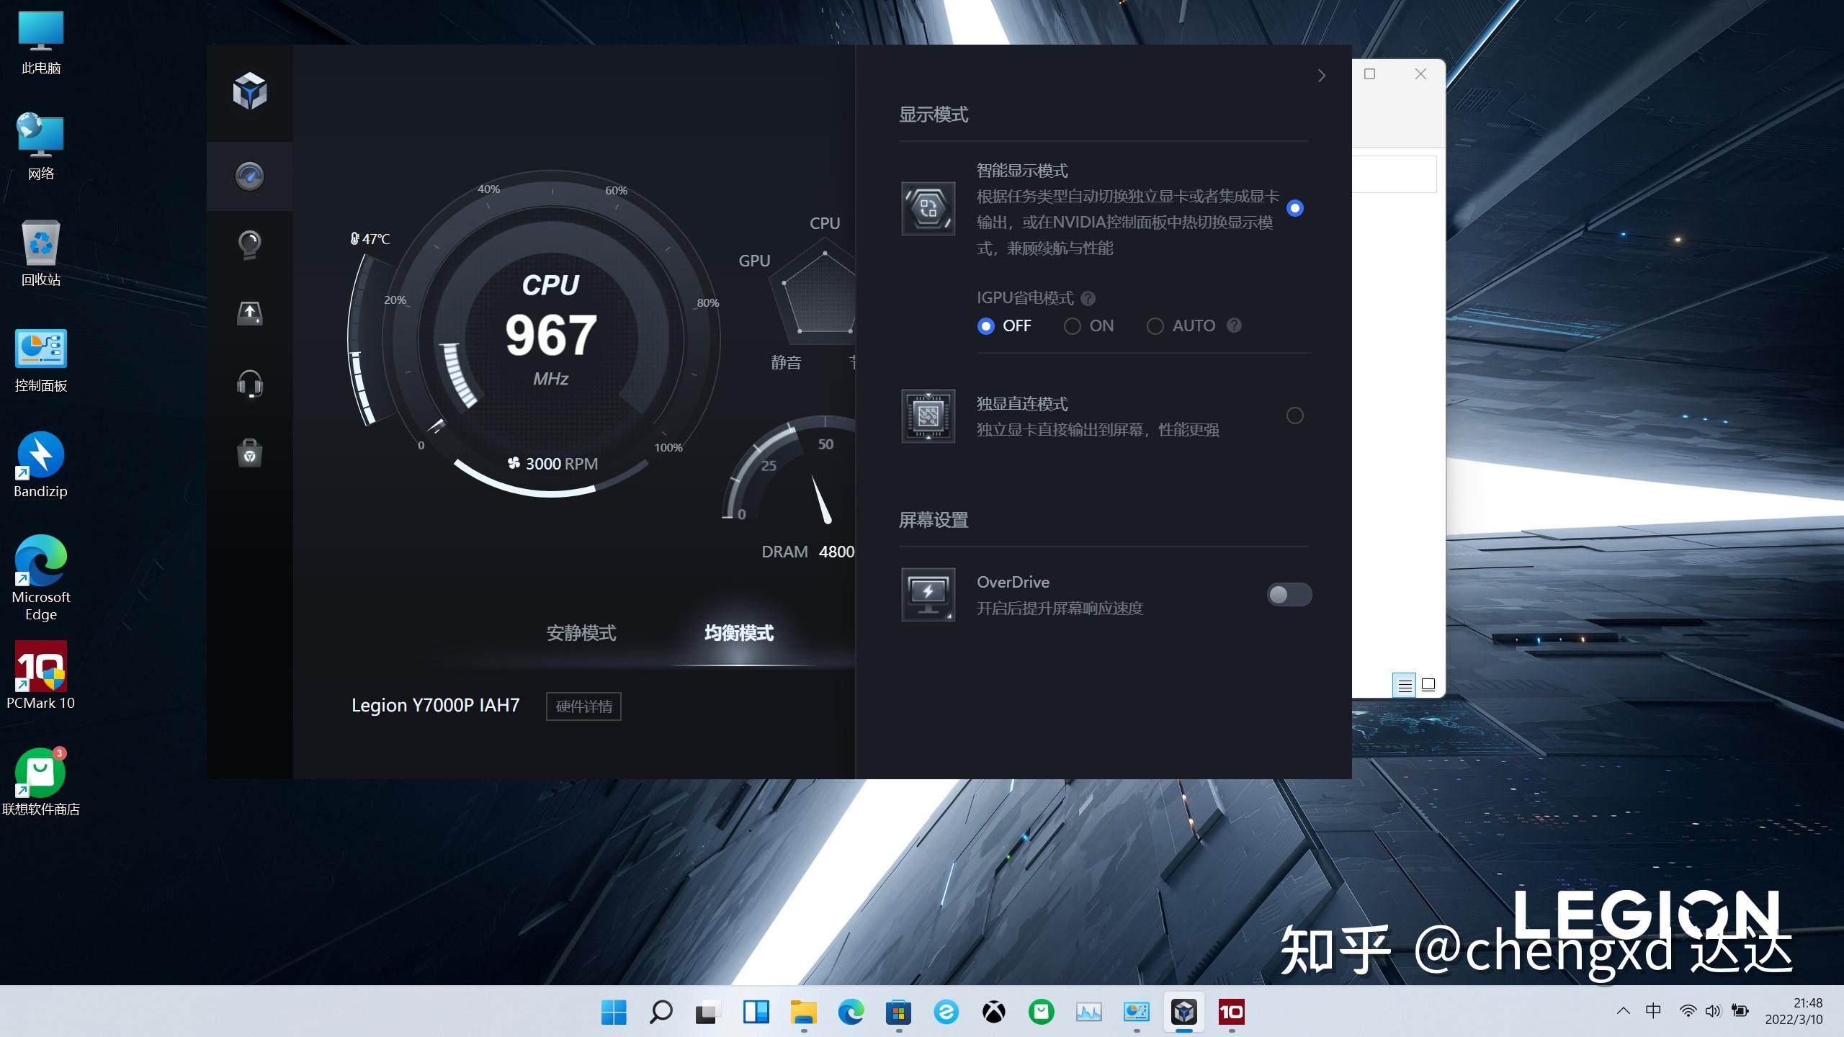Open 联想软件商店 desktop shortcut
1844x1037 pixels.
(41, 781)
